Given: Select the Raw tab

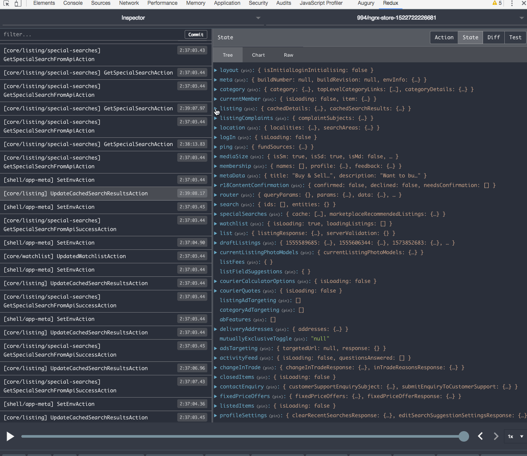Looking at the screenshot, I should (288, 55).
